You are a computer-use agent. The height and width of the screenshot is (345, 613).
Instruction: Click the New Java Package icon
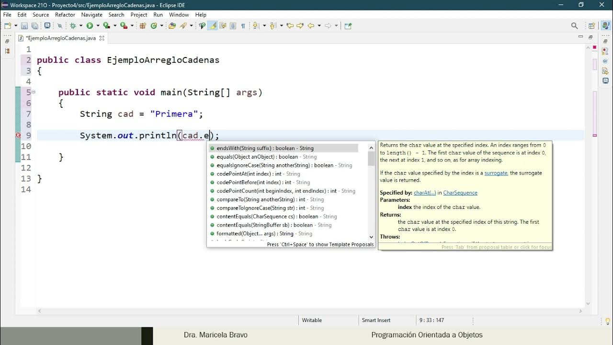(143, 26)
